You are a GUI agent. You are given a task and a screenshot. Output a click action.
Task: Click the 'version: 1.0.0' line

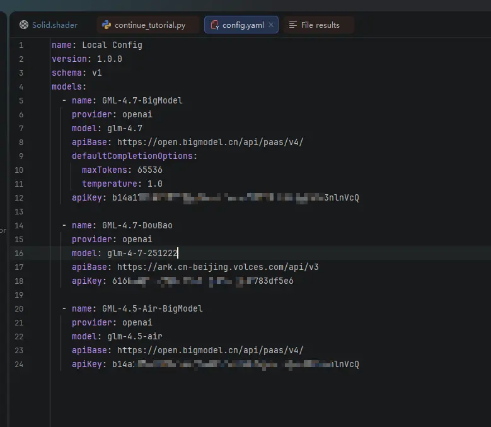87,59
